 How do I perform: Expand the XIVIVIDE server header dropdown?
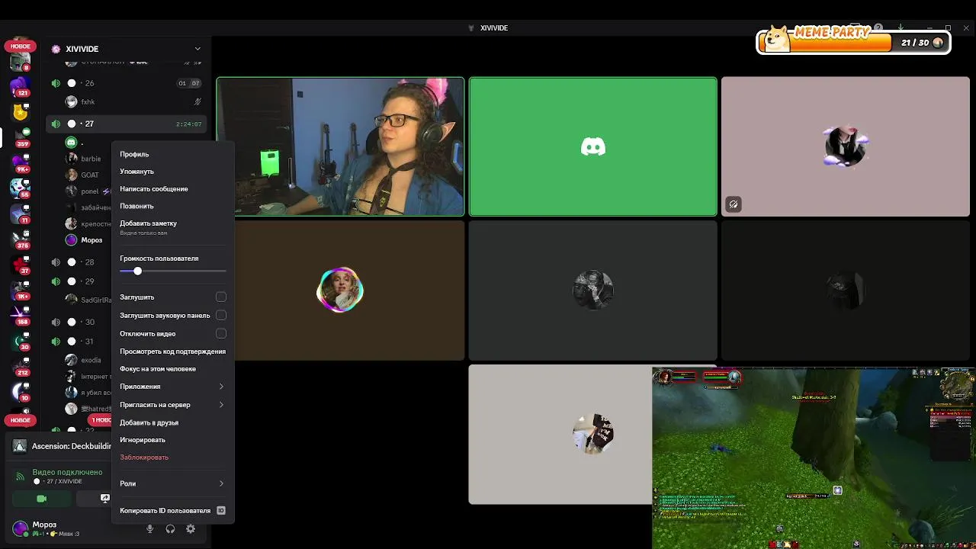tap(197, 49)
